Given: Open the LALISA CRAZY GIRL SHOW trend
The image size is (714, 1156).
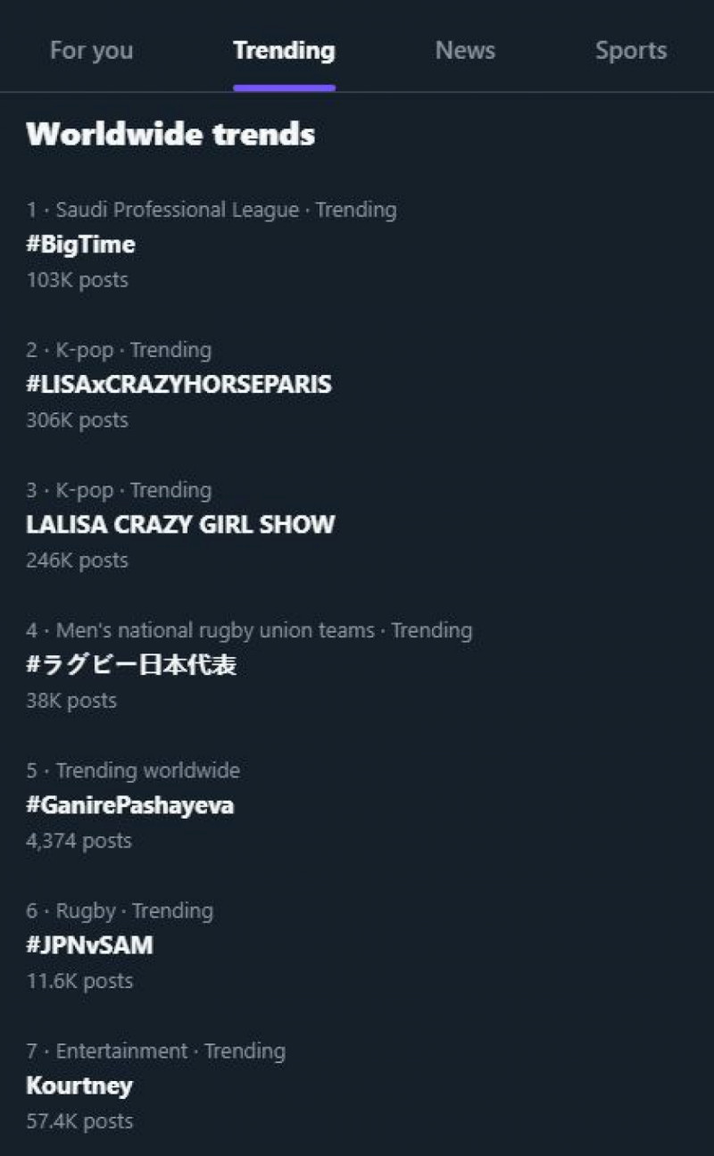Looking at the screenshot, I should click(180, 525).
